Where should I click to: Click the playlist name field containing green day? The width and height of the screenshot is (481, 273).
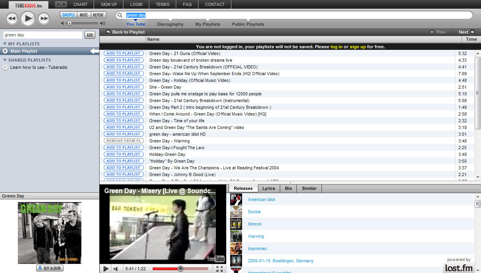(x=43, y=35)
